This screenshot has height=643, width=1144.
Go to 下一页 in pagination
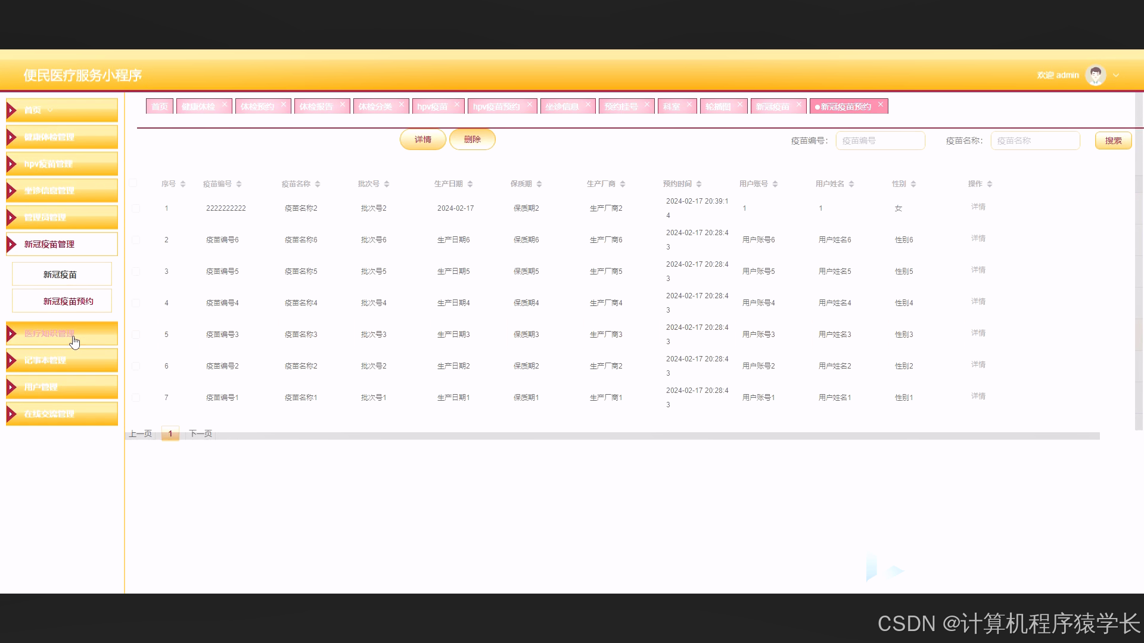click(201, 433)
